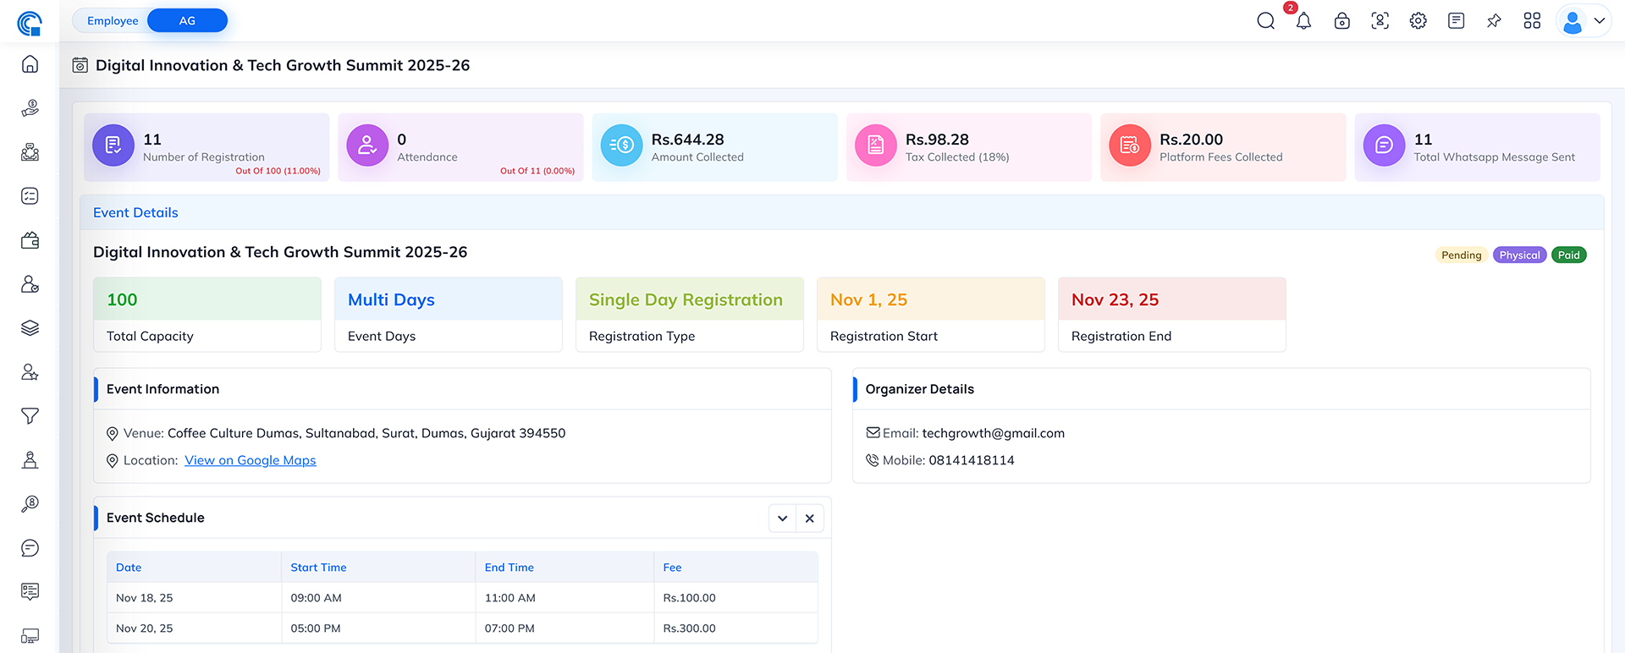This screenshot has height=653, width=1625.
Task: Go to Home in the sidebar
Action: pyautogui.click(x=30, y=64)
